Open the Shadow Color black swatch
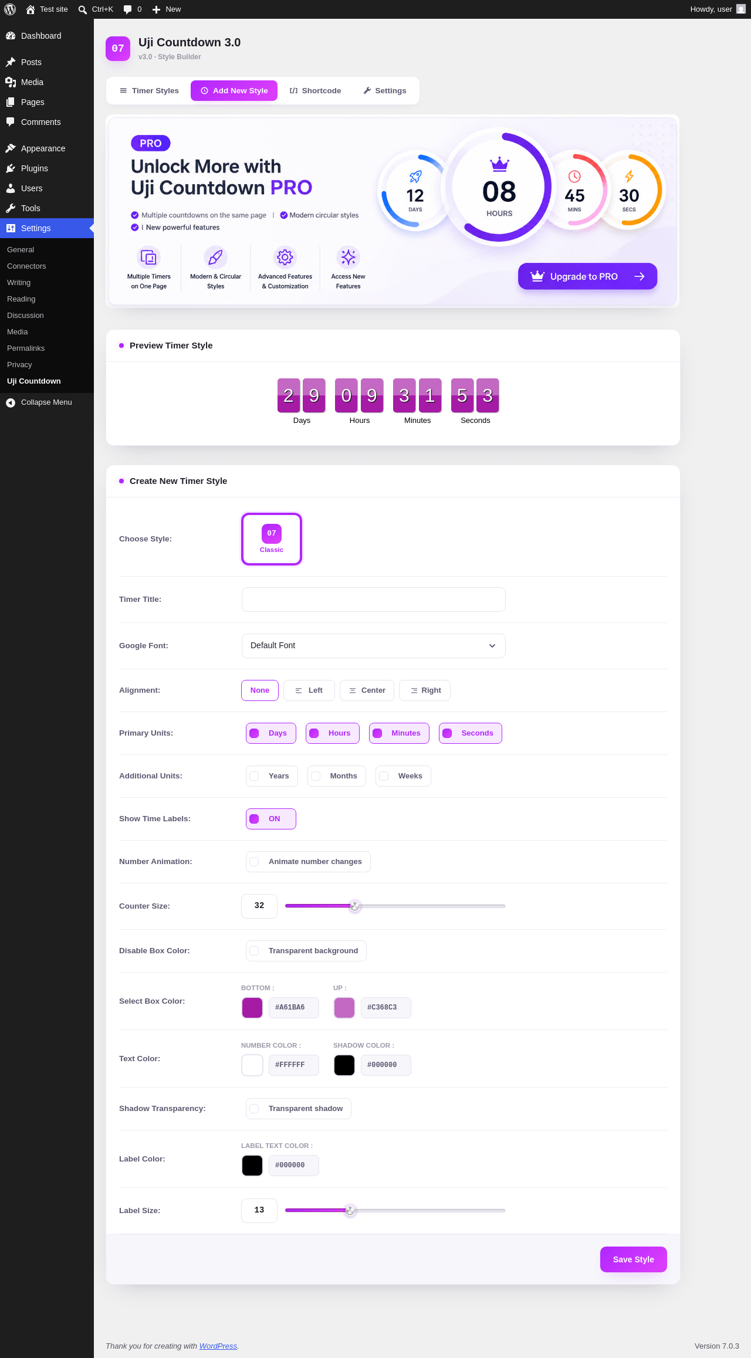Image resolution: width=751 pixels, height=1358 pixels. (344, 1065)
